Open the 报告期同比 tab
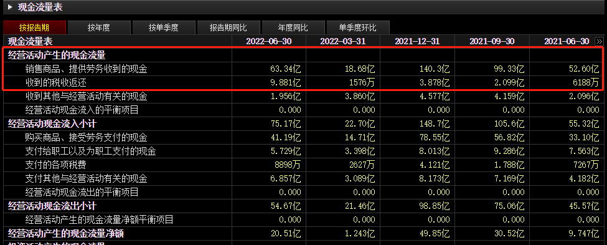Viewport: 607px width, 245px height. 228,27
